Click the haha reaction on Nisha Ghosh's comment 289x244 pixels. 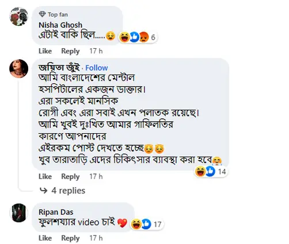(124, 37)
